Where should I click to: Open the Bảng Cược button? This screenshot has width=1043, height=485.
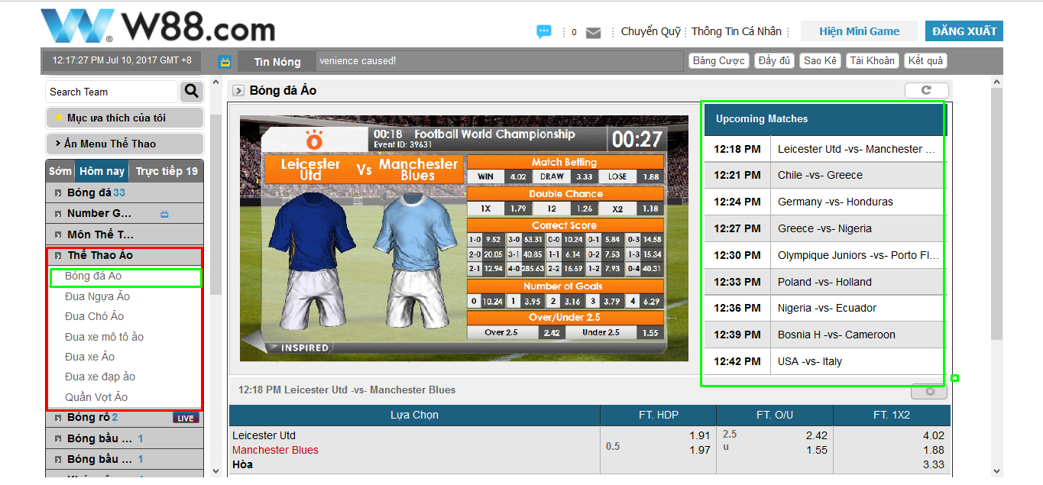pos(719,61)
